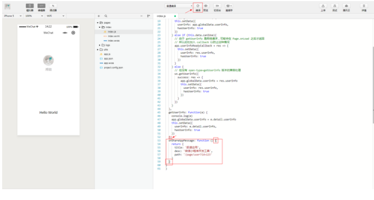The width and height of the screenshot is (374, 200).
Task: Click the simulator's three-dot menu icon
Action: (65, 33)
